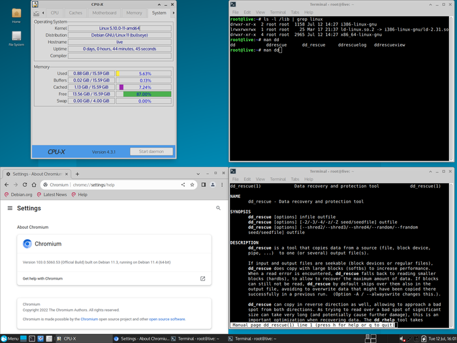Screen dimensions: 457x343
Task: Open the Menu button on the taskbar
Action: tap(10, 338)
